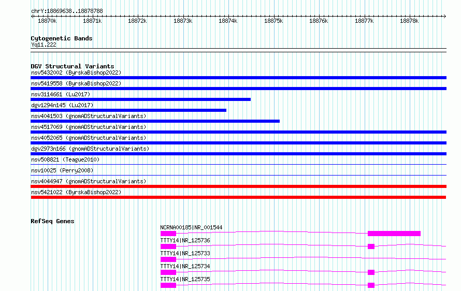This screenshot has height=291, width=461.
Task: Select the red bar under nsv5421022
Action: [x=238, y=197]
